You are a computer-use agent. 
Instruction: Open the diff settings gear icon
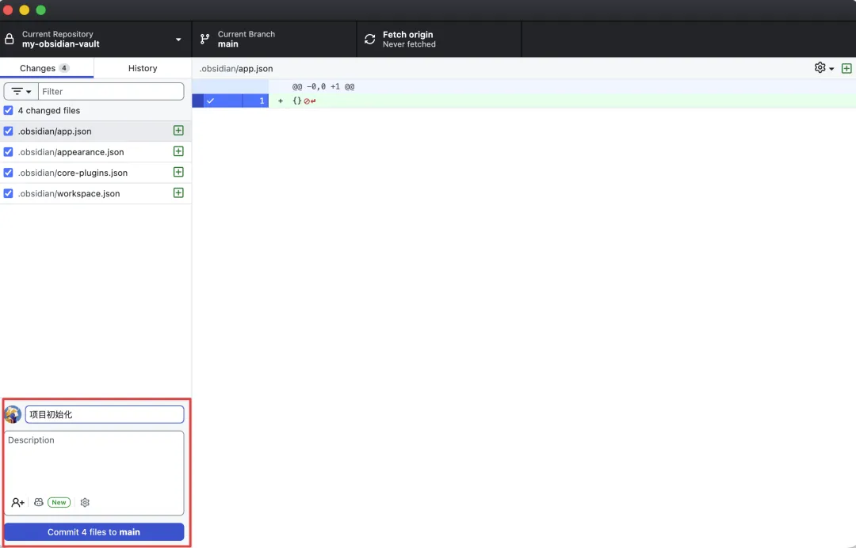pos(820,67)
